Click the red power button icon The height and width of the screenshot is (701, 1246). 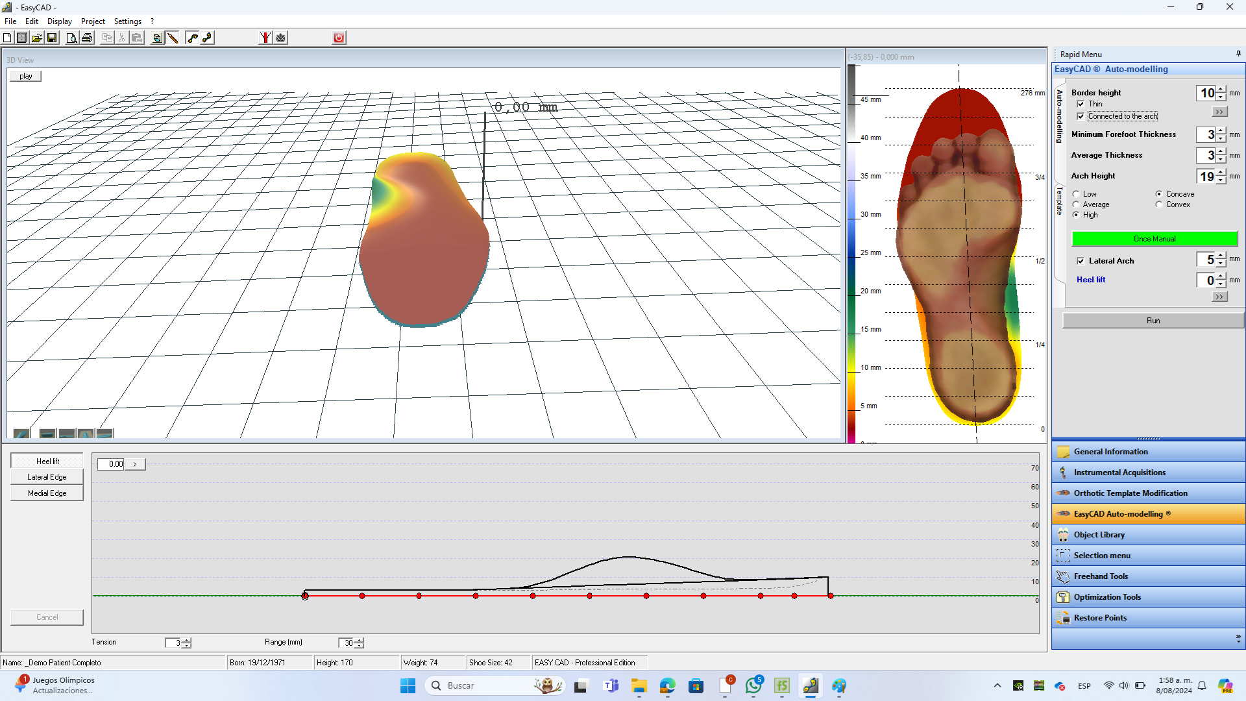339,38
